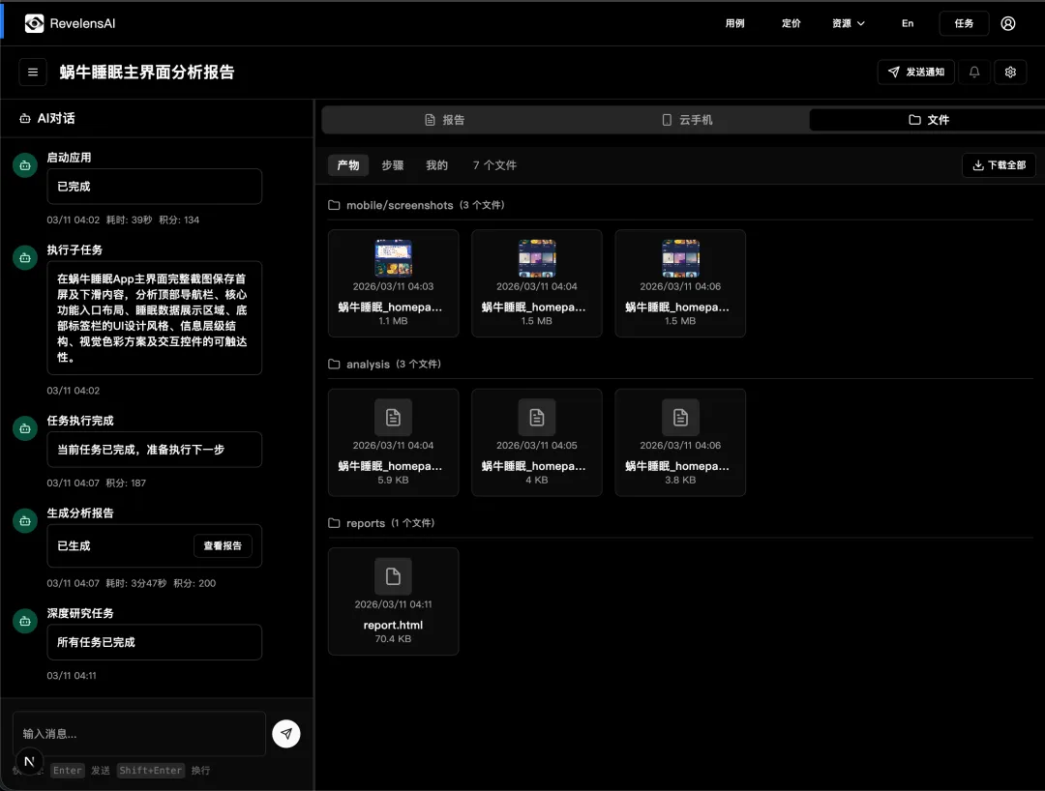Switch language with the En link
This screenshot has width=1045, height=791.
coord(907,23)
